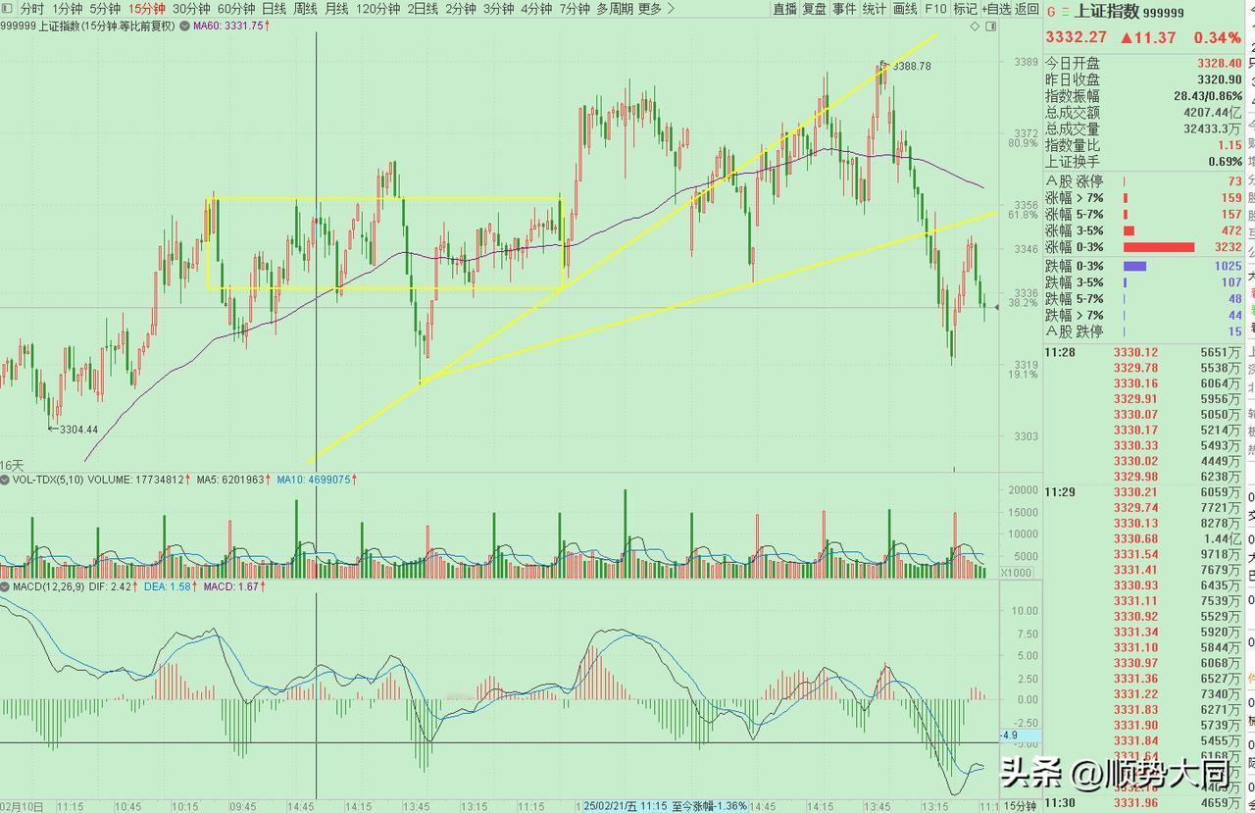Click the 今日开盘 row

1144,63
